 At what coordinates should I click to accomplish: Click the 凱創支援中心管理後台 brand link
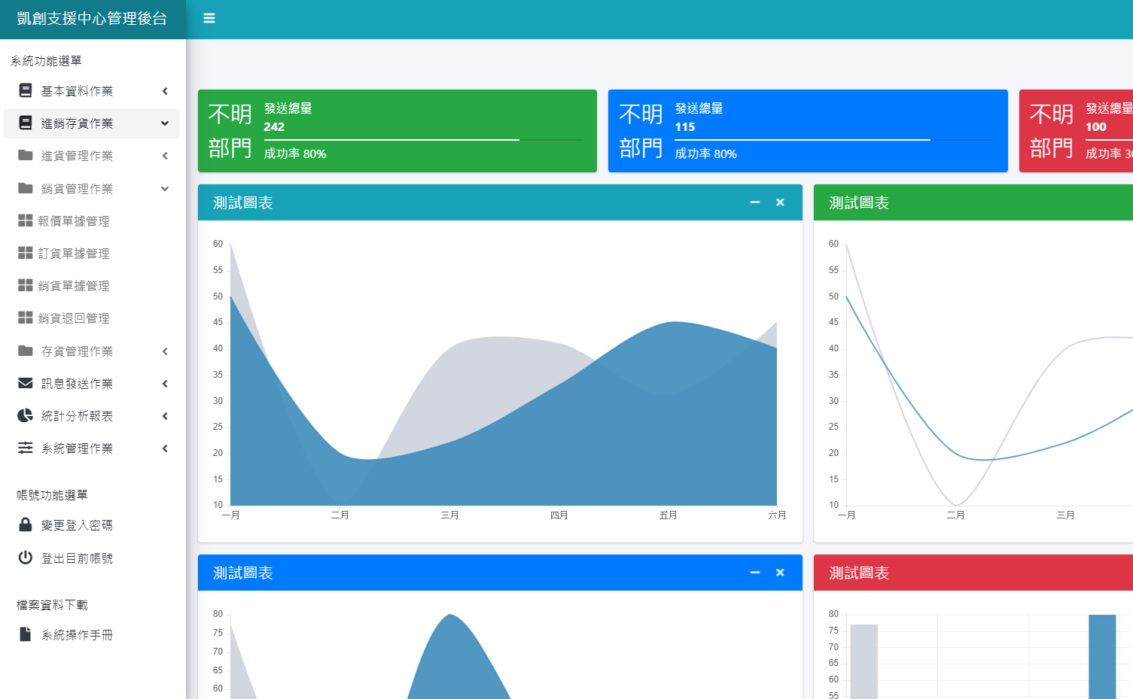tap(92, 19)
